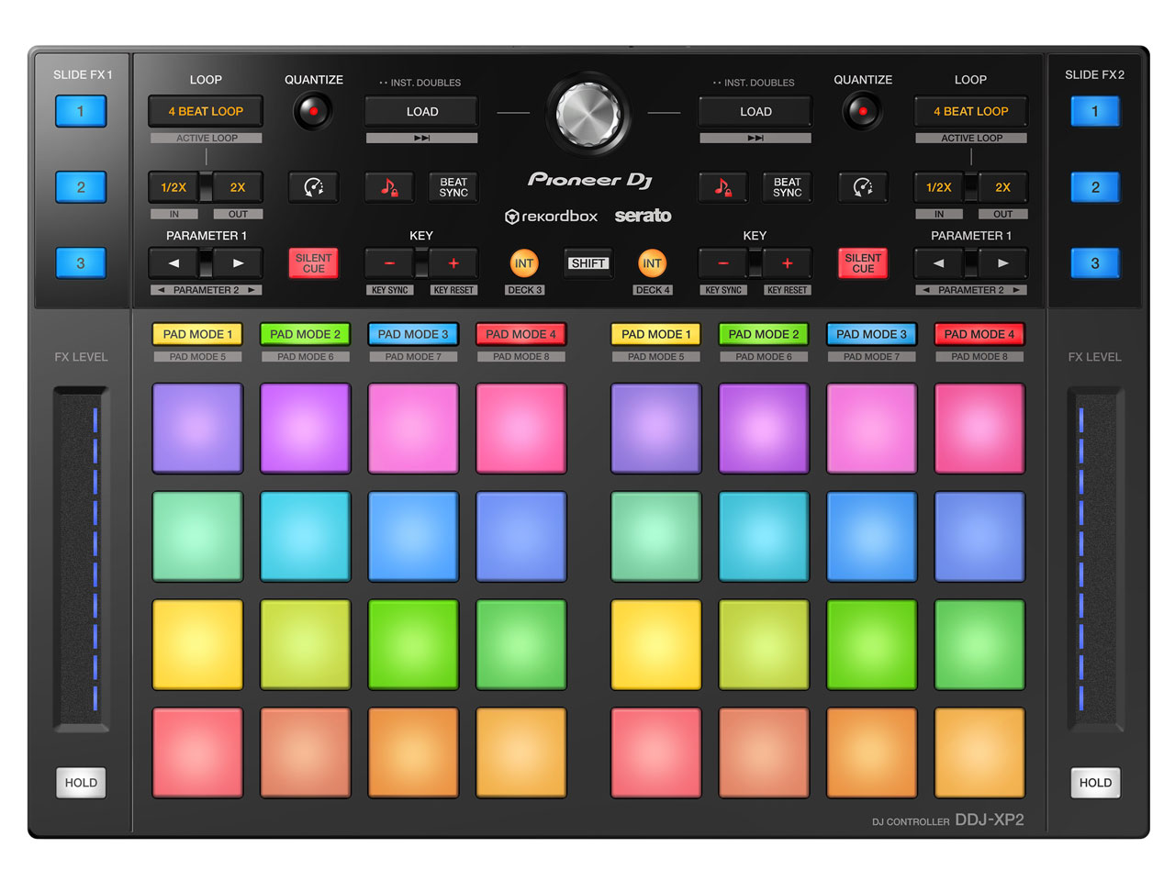Toggle INT mode for DECK 4

pos(653,263)
